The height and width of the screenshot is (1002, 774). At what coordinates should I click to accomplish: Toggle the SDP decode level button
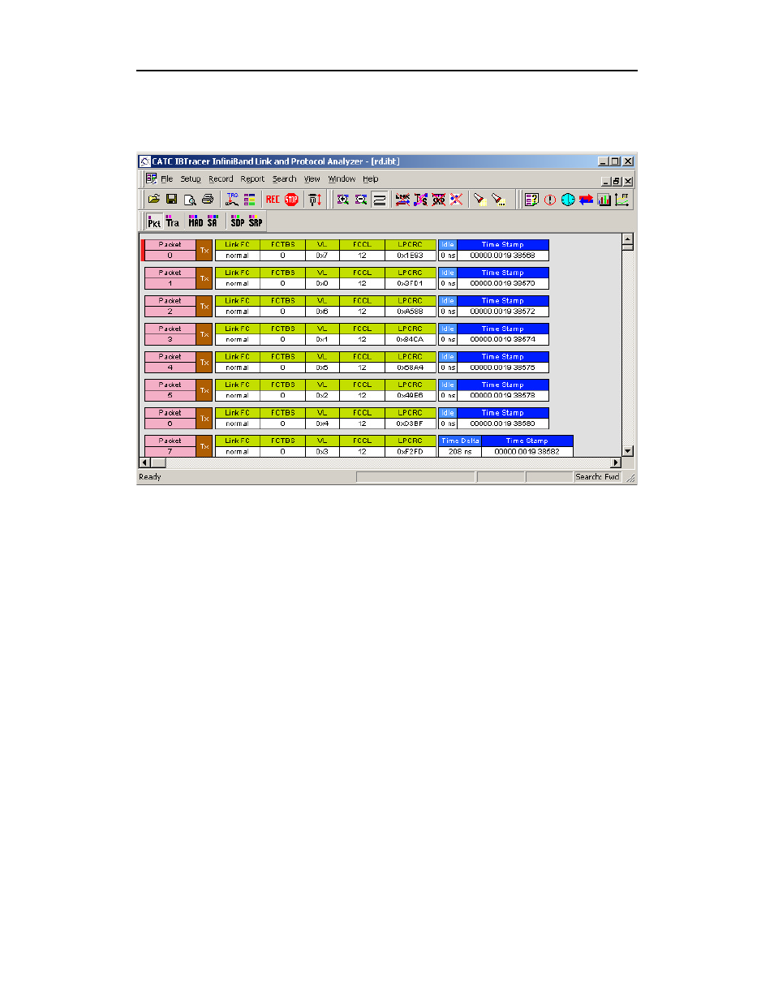pyautogui.click(x=237, y=221)
